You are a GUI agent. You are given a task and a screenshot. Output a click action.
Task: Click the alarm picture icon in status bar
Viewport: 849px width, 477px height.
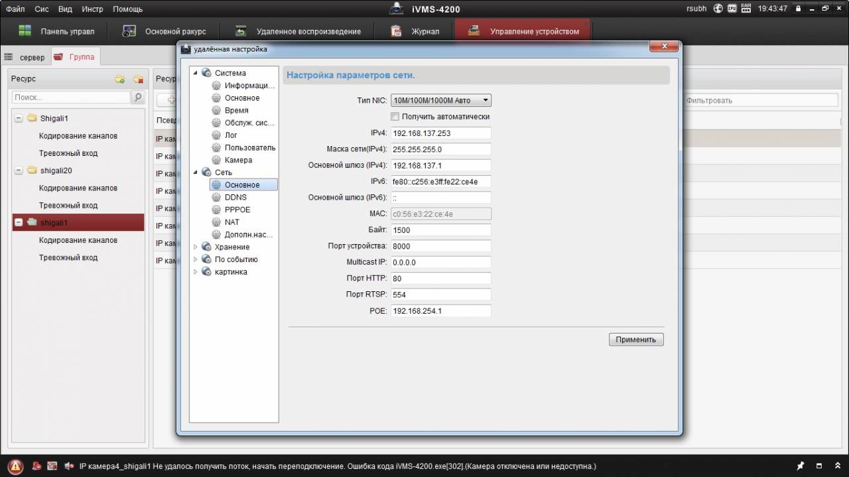click(x=52, y=466)
